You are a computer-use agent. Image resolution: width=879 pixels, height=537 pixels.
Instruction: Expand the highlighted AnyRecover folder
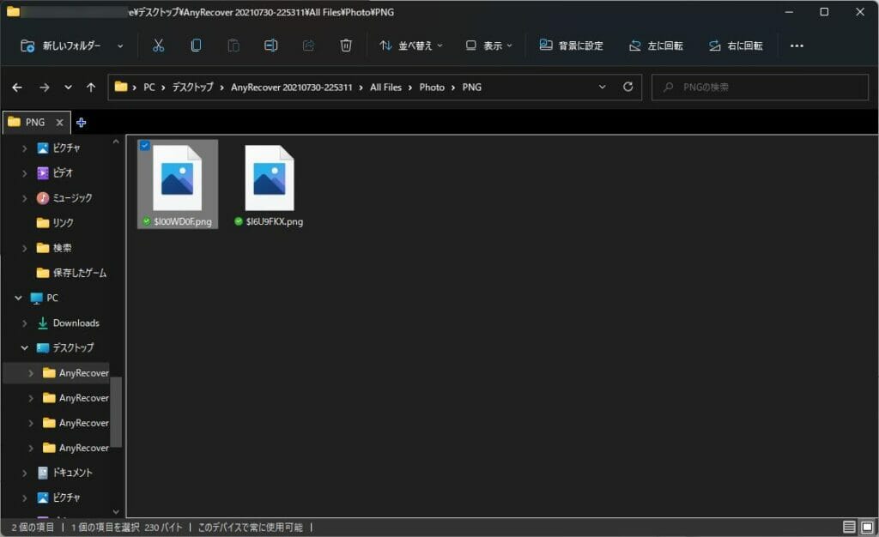tap(31, 373)
